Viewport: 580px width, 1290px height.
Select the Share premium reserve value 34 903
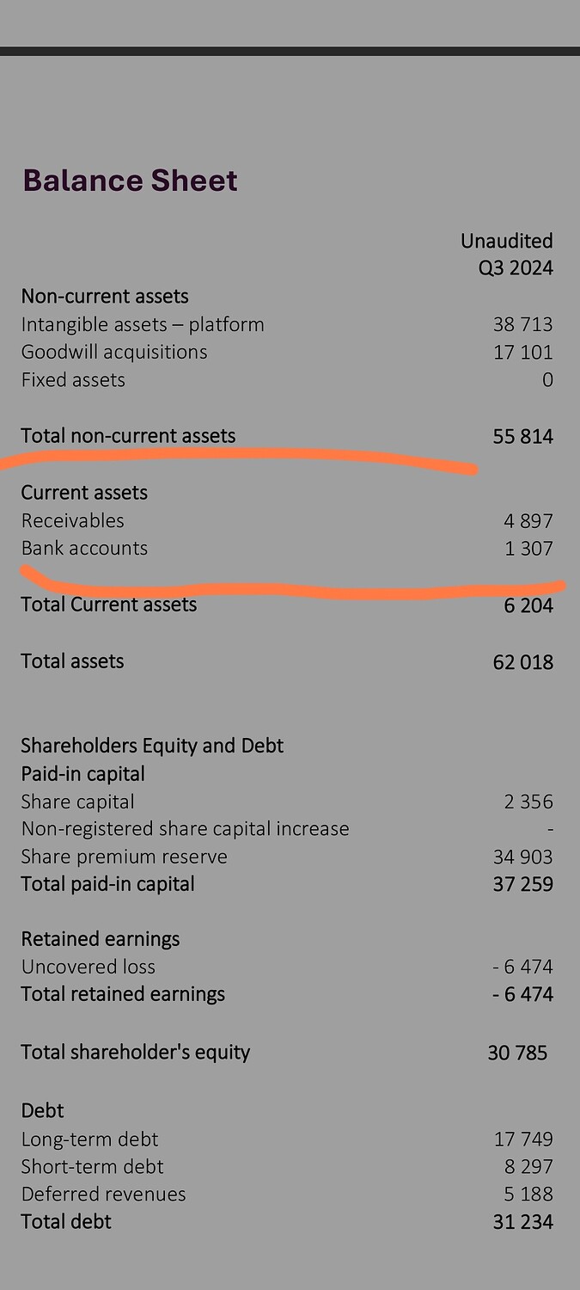pos(523,857)
